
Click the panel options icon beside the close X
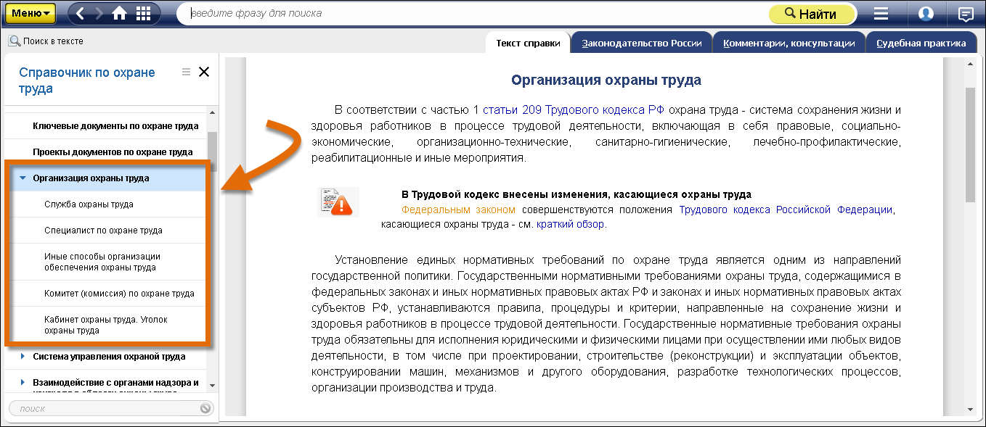pyautogui.click(x=186, y=72)
